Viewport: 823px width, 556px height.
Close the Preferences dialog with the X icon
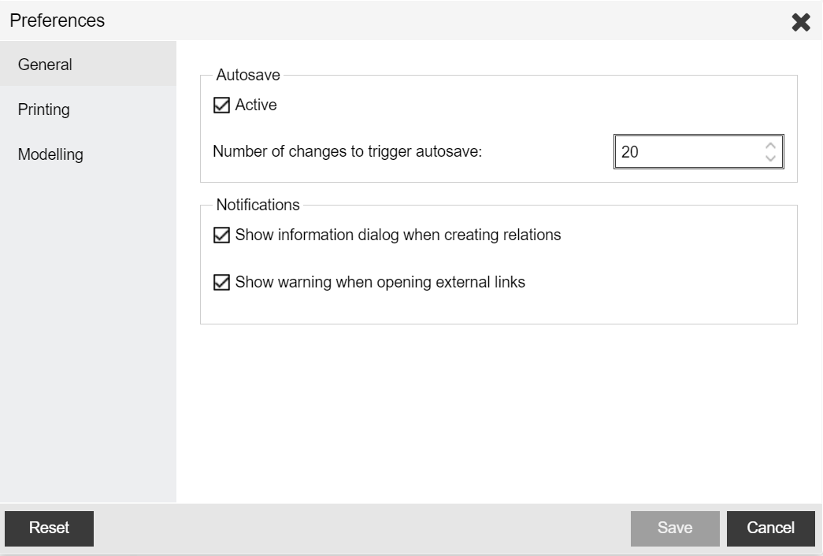[800, 22]
